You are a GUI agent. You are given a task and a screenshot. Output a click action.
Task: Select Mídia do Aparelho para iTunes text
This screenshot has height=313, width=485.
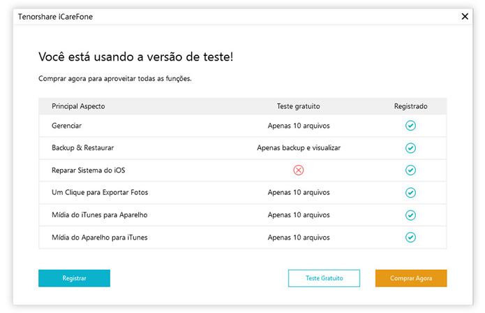99,238
